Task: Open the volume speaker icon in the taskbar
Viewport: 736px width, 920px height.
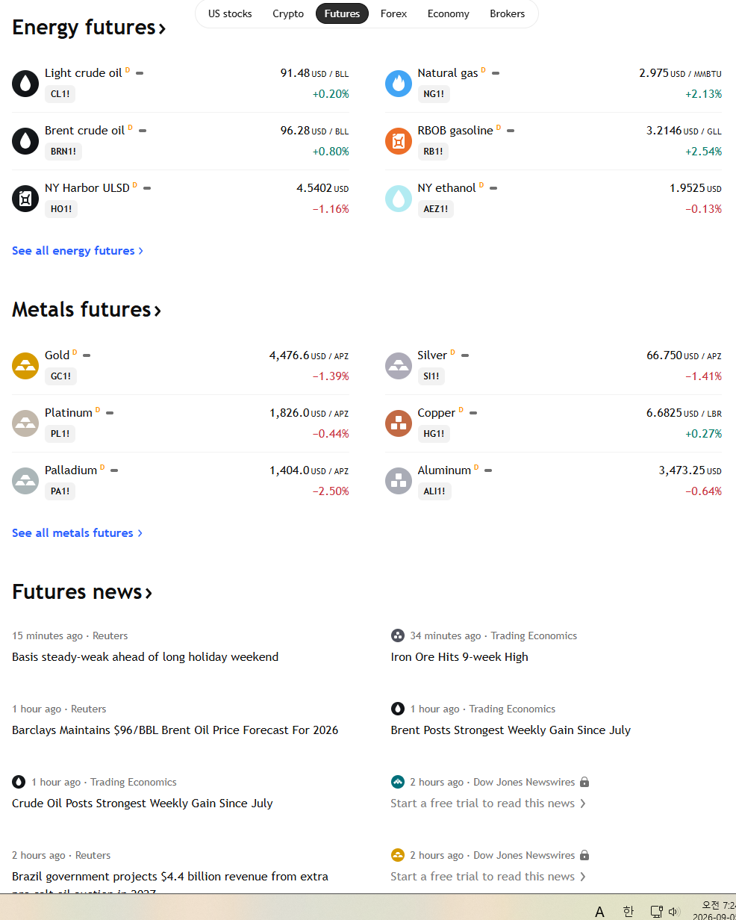Action: pyautogui.click(x=674, y=911)
